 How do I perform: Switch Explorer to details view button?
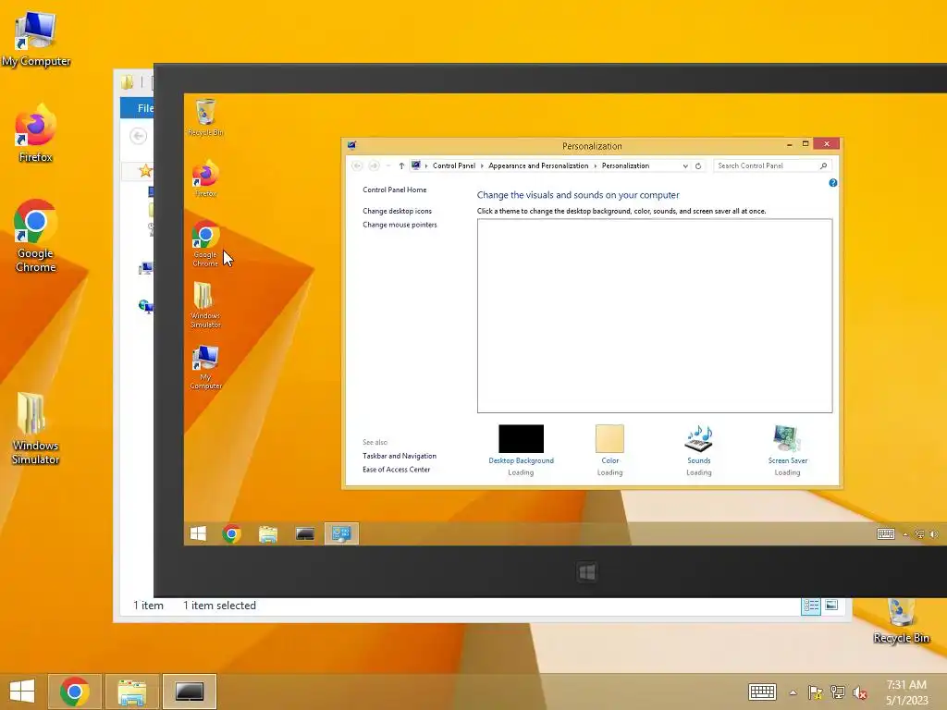coord(810,606)
